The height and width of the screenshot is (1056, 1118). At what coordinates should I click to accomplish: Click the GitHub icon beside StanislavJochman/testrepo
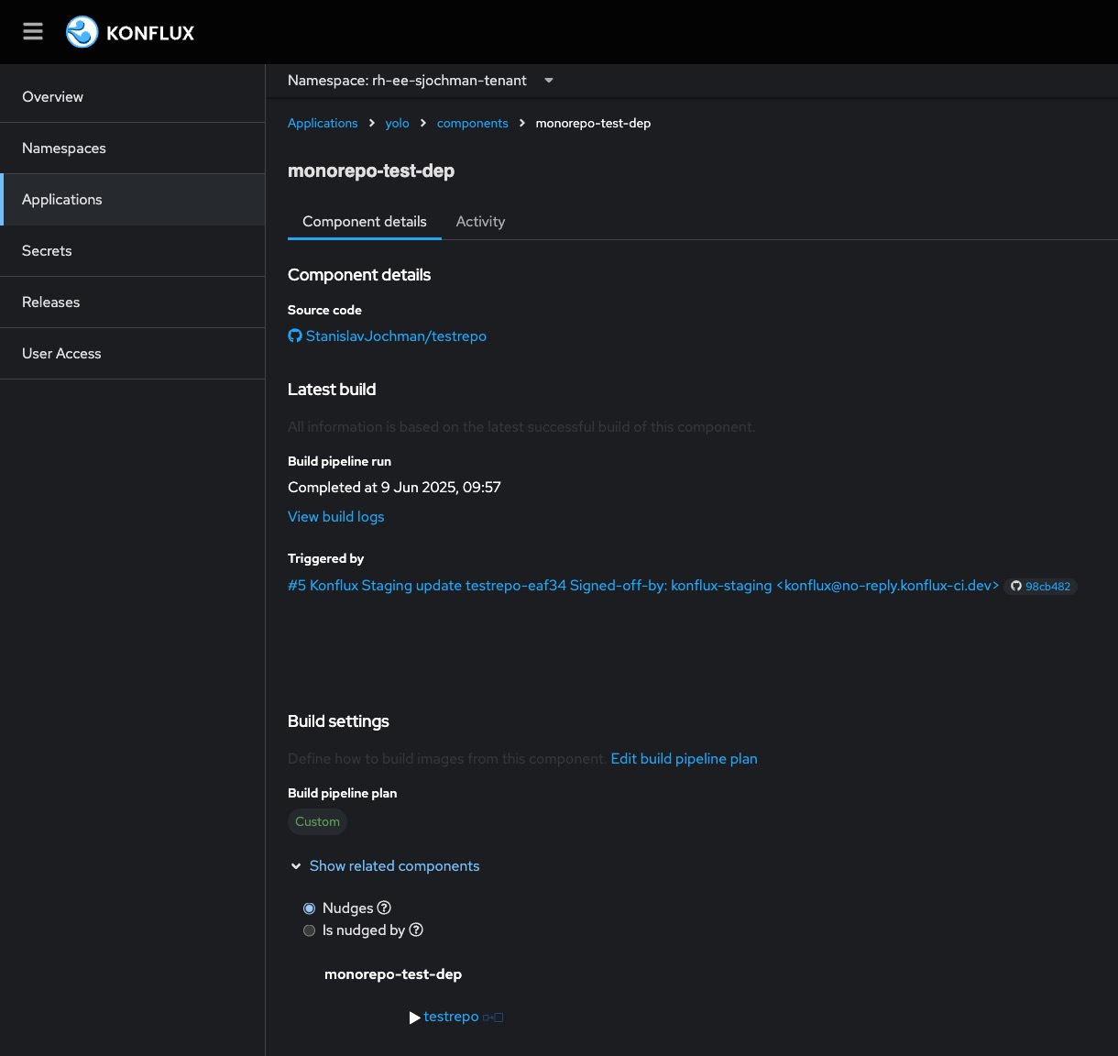pos(295,336)
